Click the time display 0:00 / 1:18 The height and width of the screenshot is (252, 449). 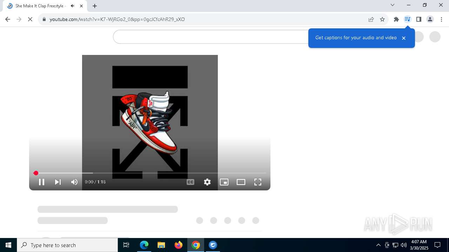95,182
